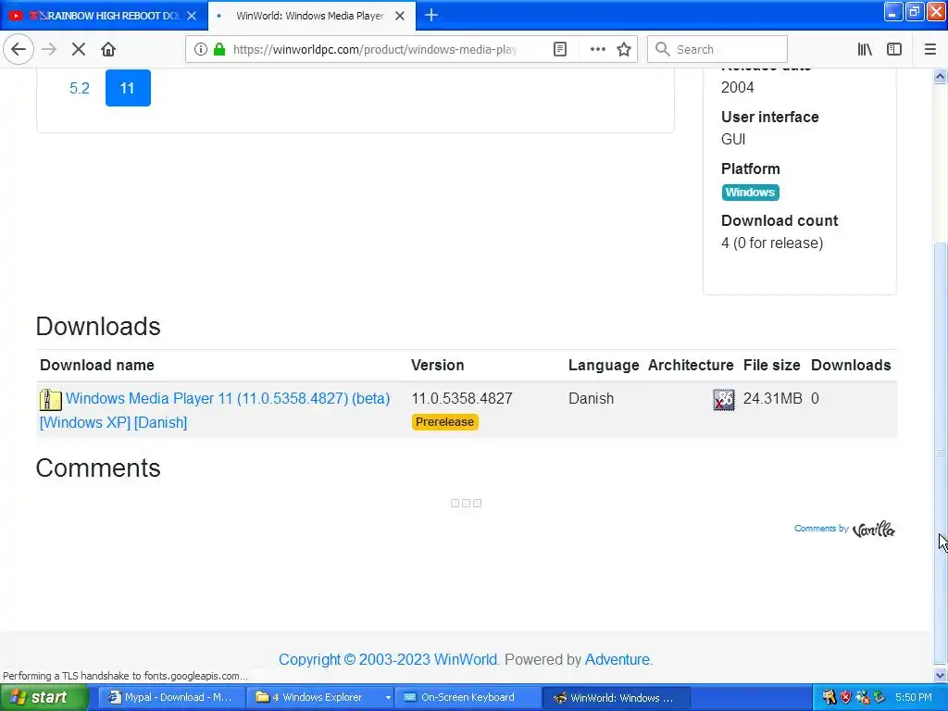This screenshot has width=948, height=711.
Task: Click the Download name column header
Action: click(96, 365)
